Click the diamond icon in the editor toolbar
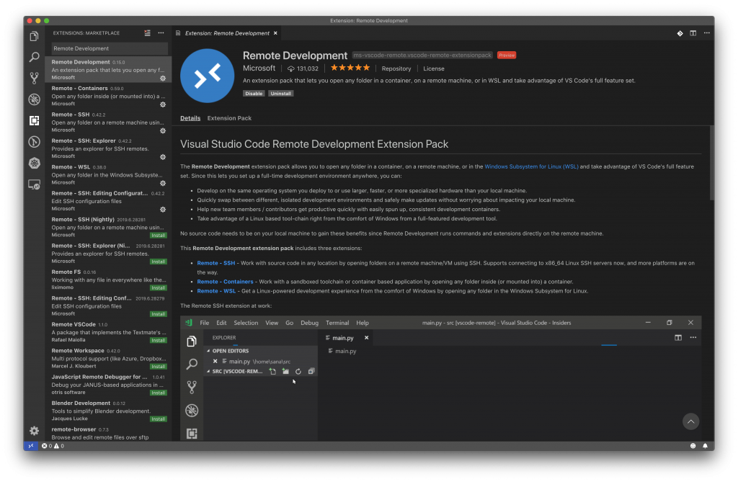This screenshot has height=482, width=738. click(x=680, y=33)
